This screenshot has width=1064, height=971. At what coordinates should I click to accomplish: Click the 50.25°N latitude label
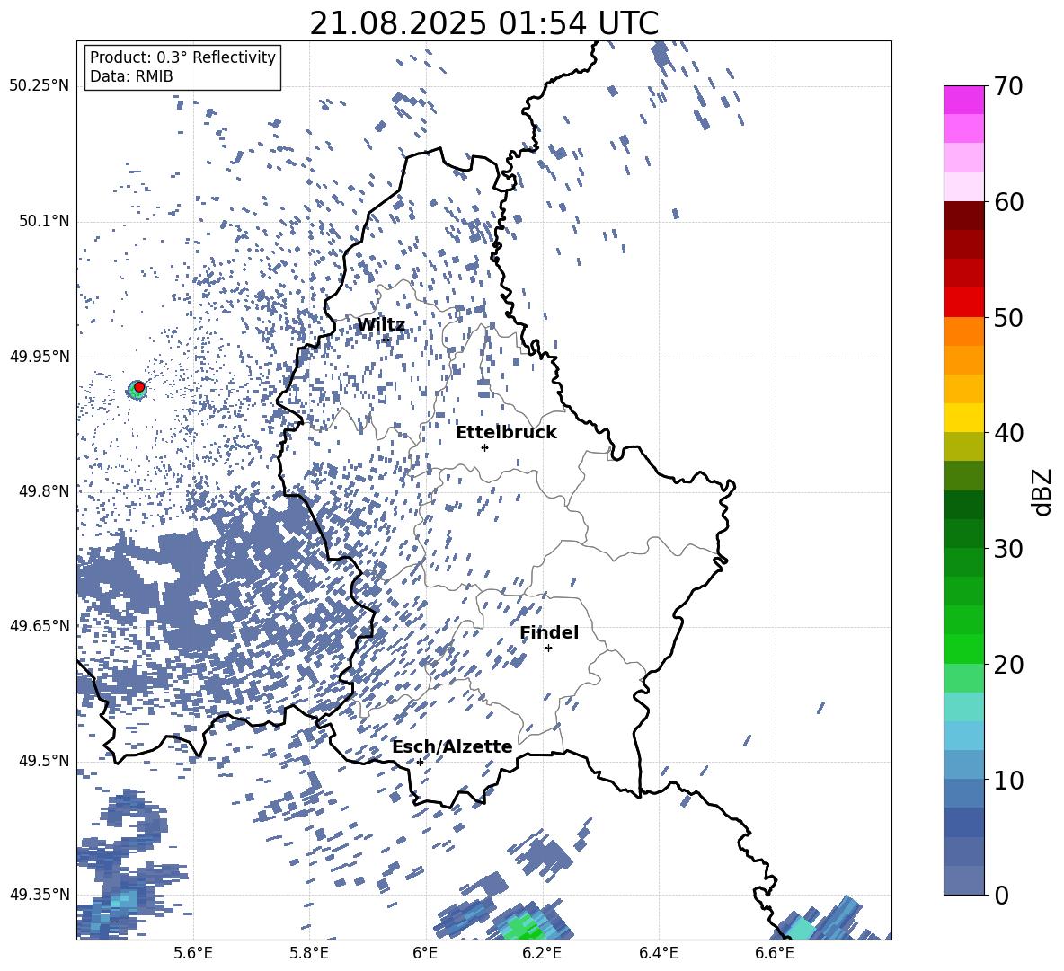pos(40,86)
